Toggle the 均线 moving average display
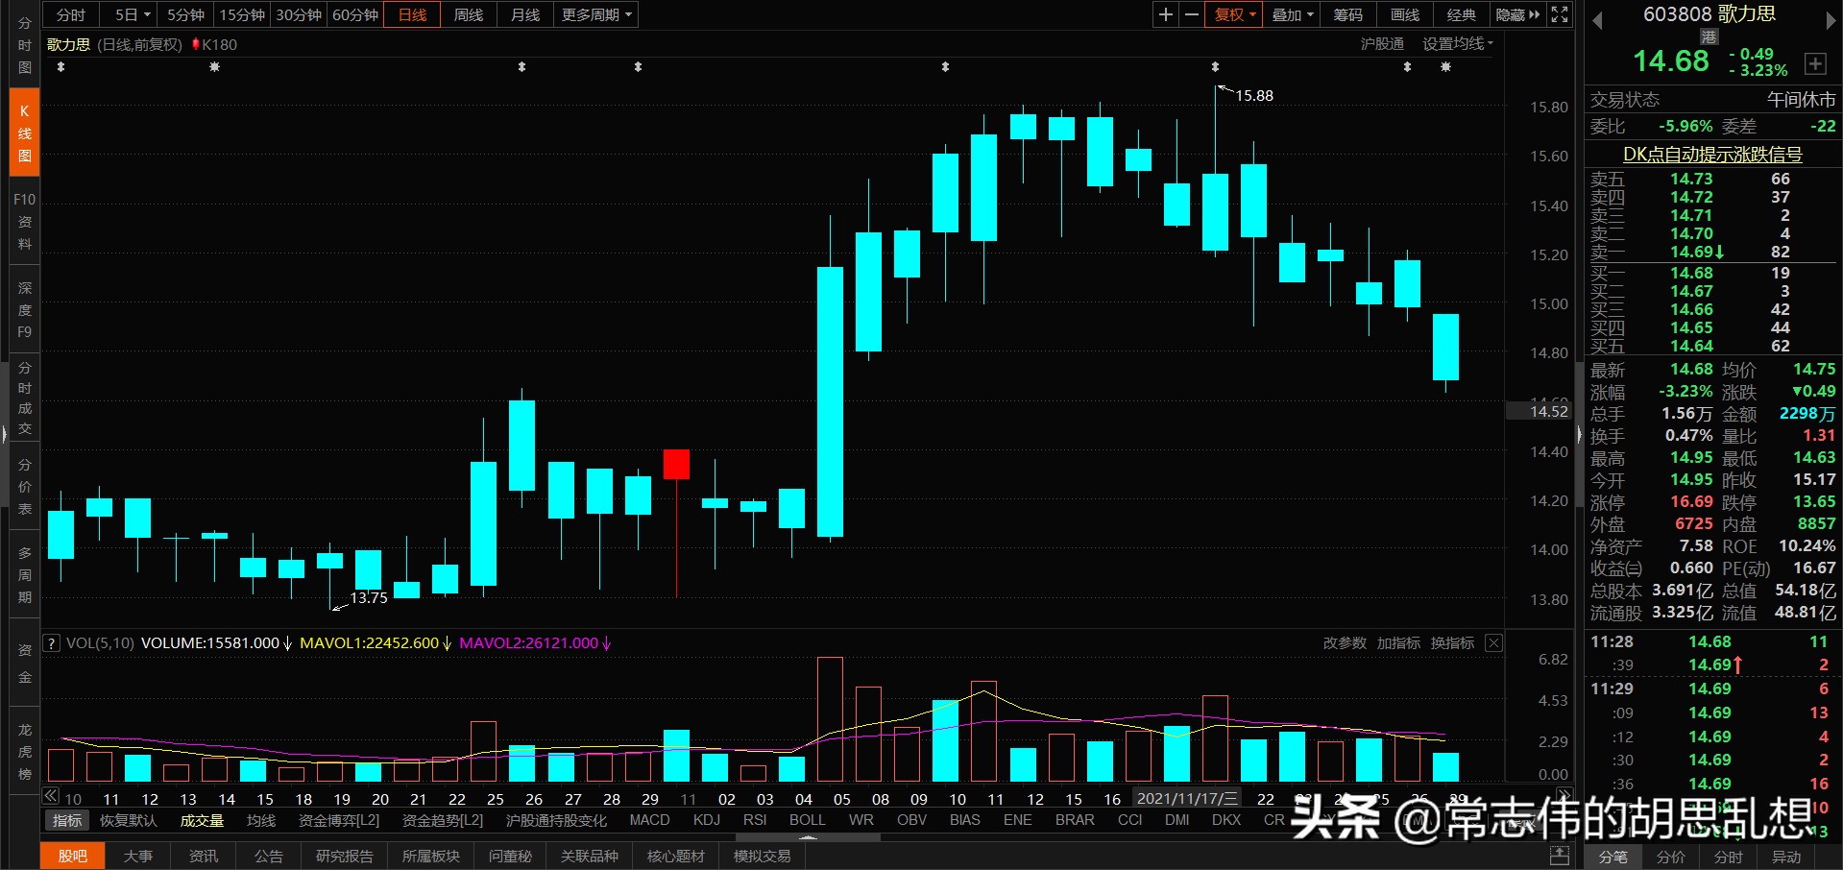 pyautogui.click(x=260, y=820)
